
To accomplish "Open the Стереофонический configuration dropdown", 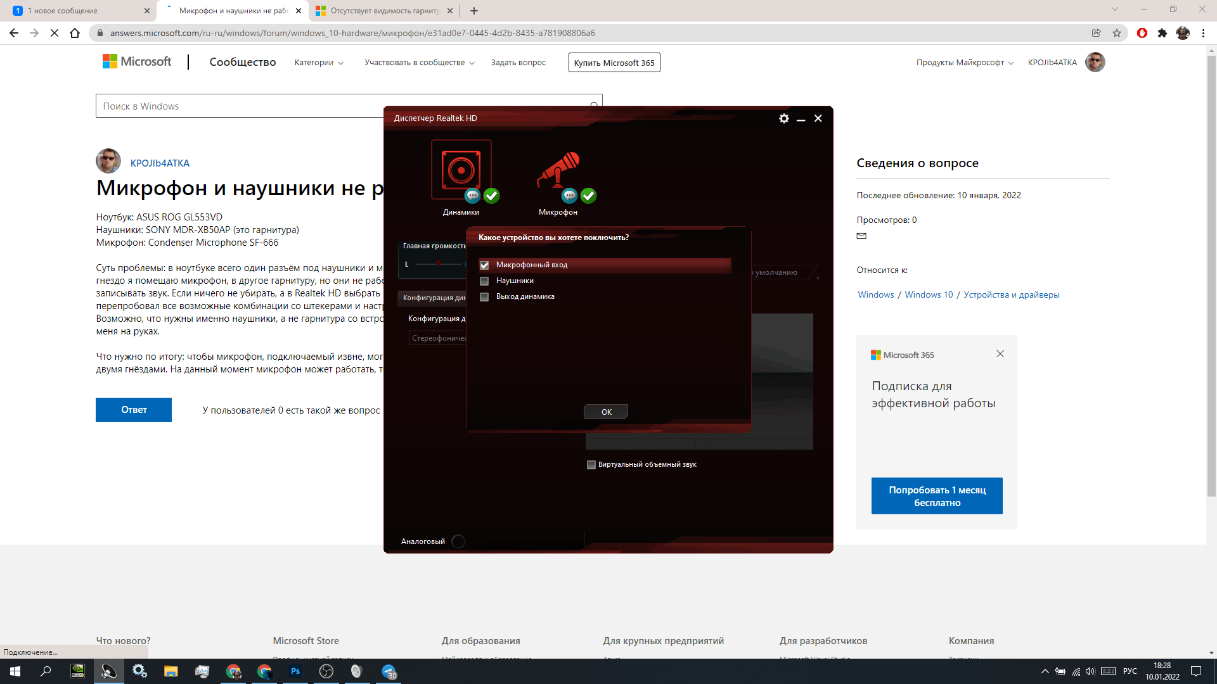I will [x=439, y=338].
